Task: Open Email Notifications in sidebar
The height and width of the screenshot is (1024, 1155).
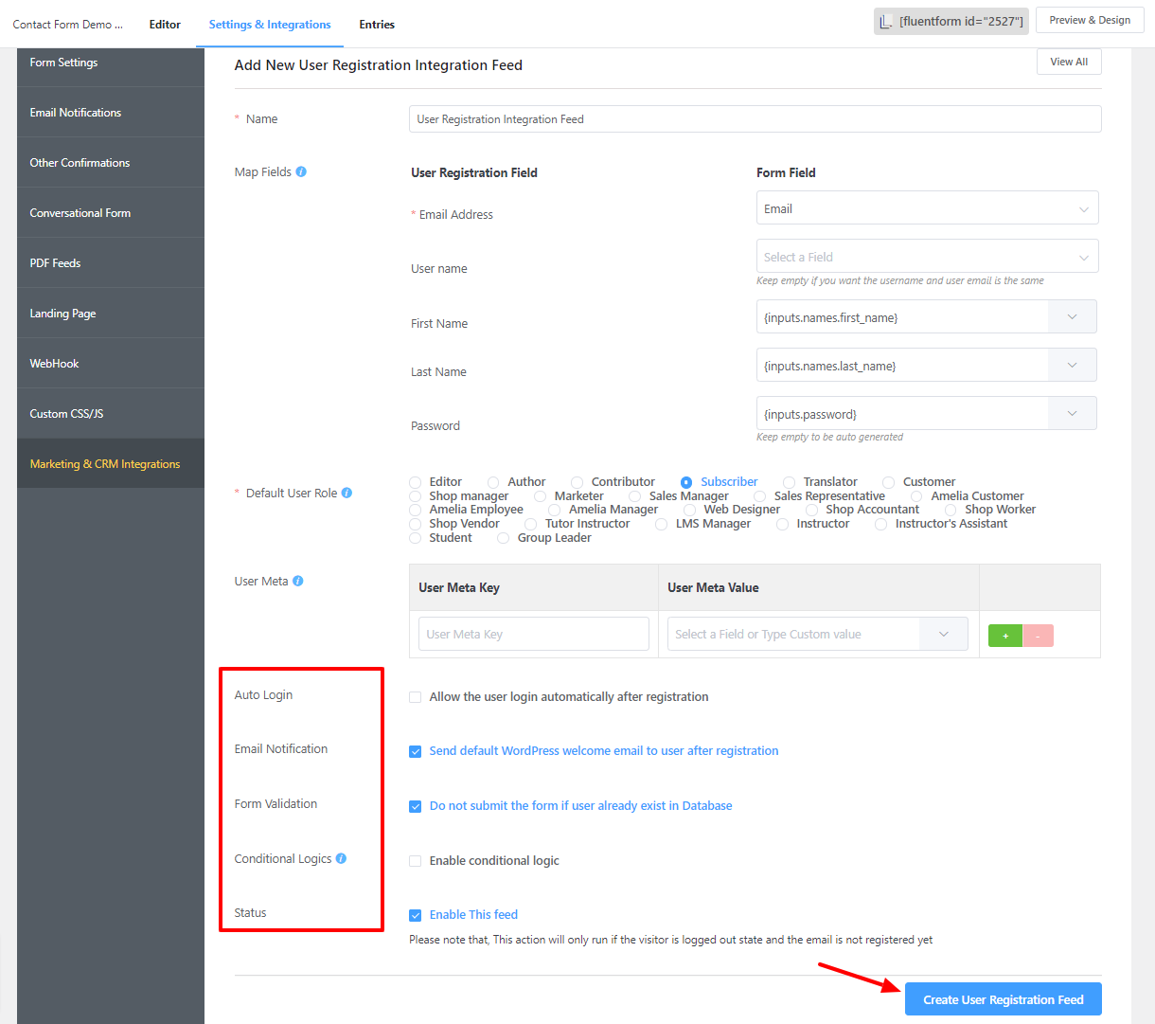Action: (x=111, y=113)
